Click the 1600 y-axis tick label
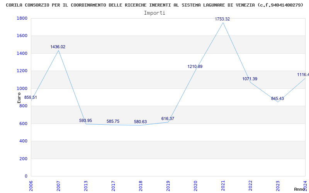309x193 pixels. 22,36
